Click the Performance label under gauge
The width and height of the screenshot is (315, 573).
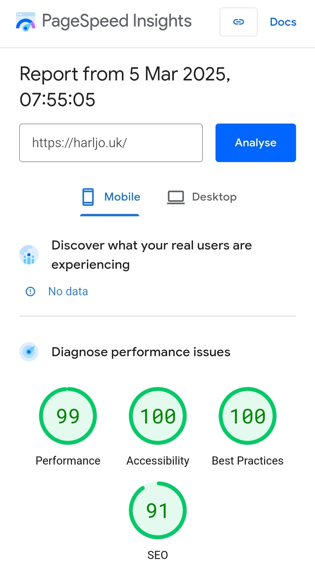(68, 461)
